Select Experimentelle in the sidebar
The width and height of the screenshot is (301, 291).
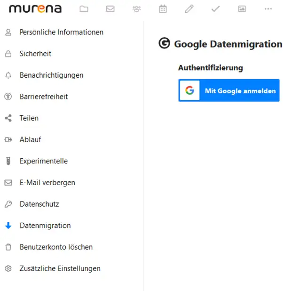point(44,161)
